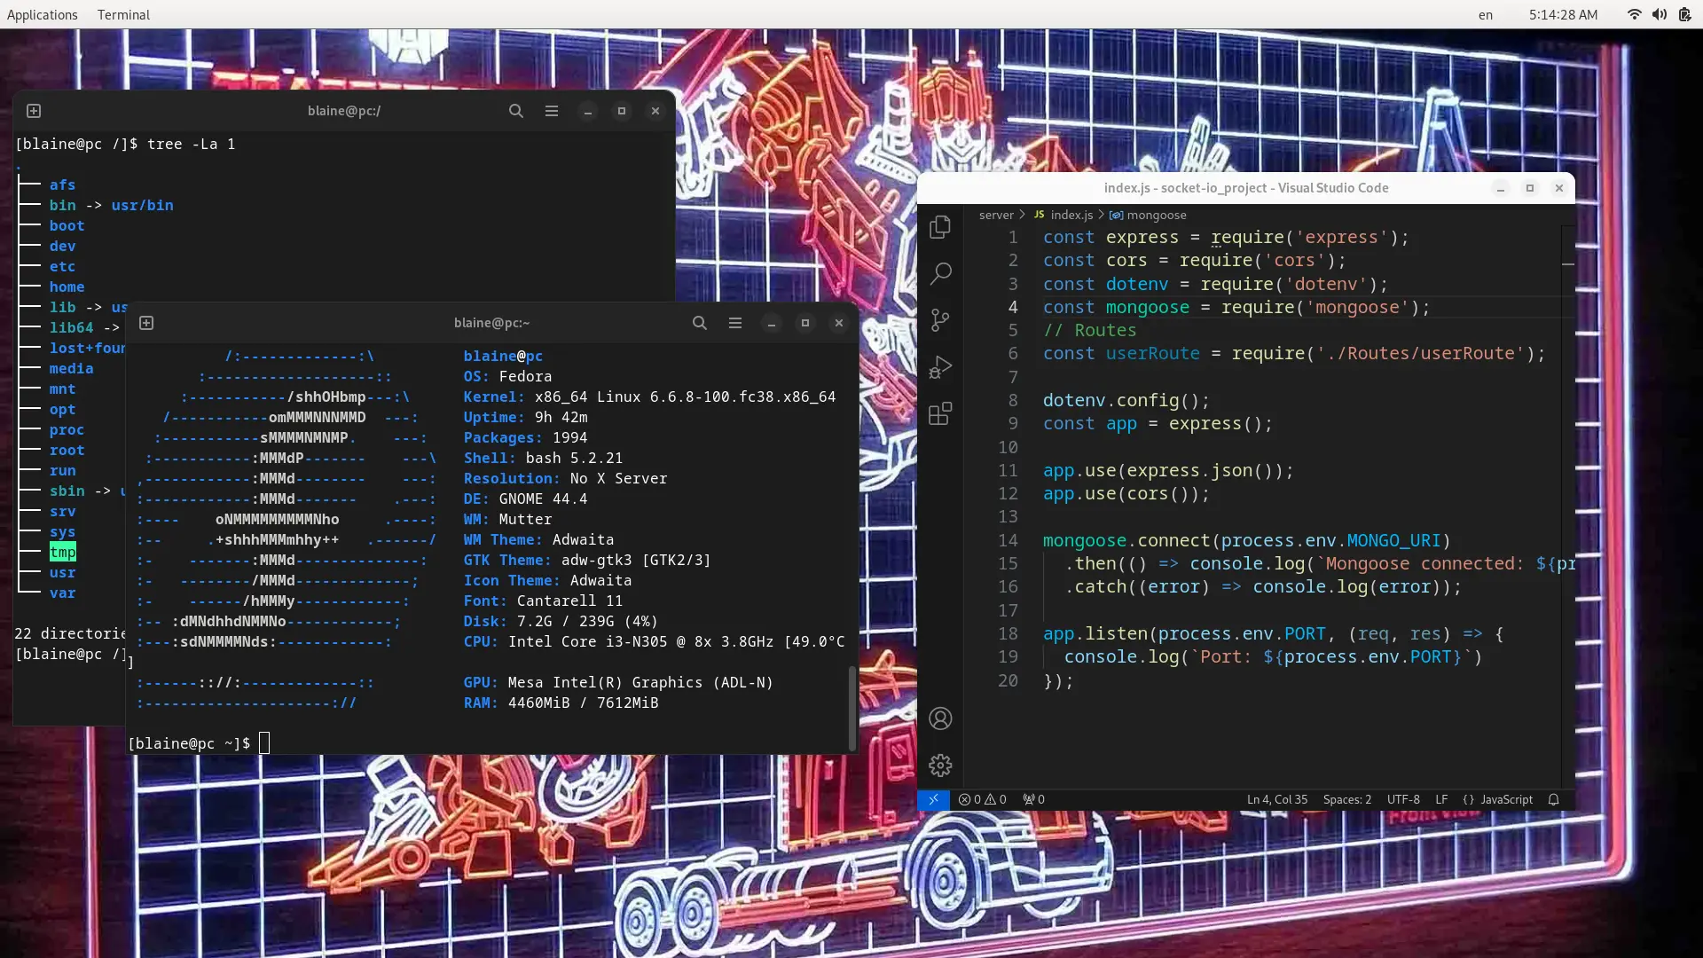Open the Accounts menu in VS Code
The height and width of the screenshot is (958, 1703).
coord(940,718)
